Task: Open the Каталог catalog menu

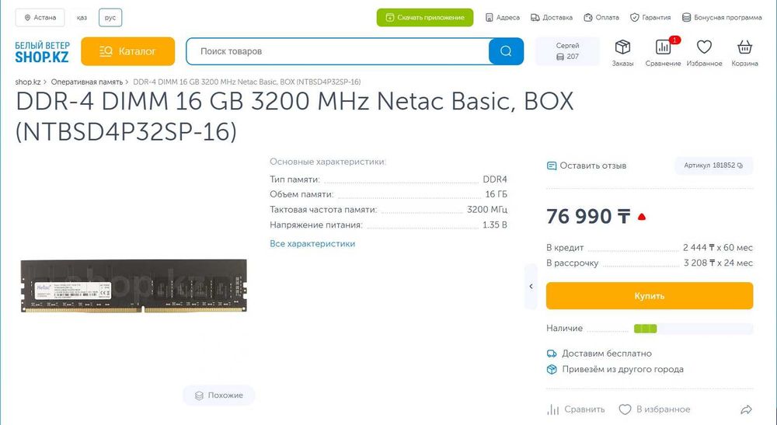Action: (128, 51)
